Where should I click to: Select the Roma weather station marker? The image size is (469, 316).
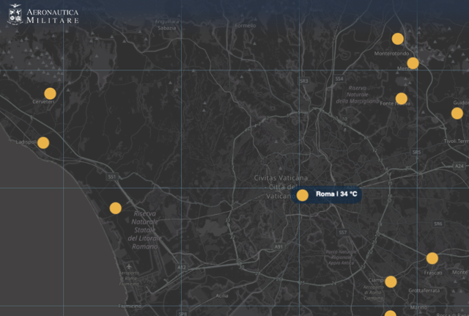[x=302, y=195]
